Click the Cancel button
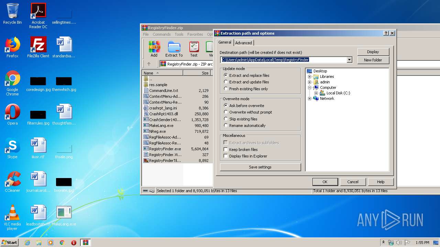 tap(353, 182)
